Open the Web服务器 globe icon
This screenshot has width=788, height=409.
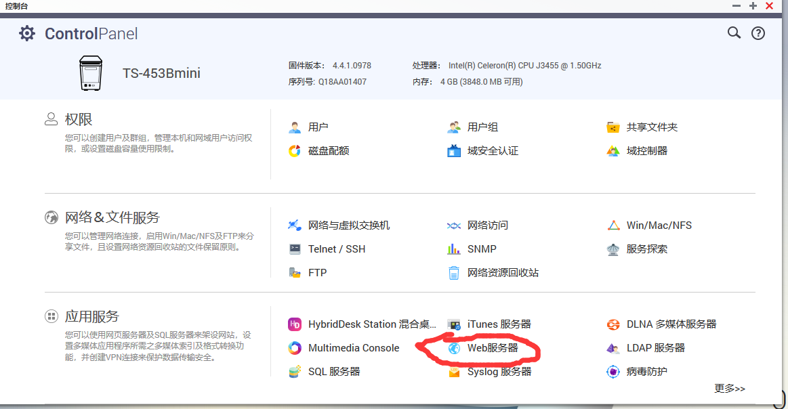click(x=454, y=348)
